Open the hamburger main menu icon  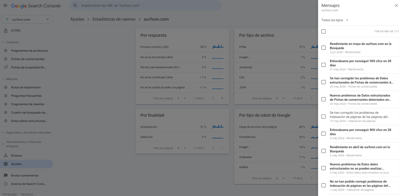(5, 6)
